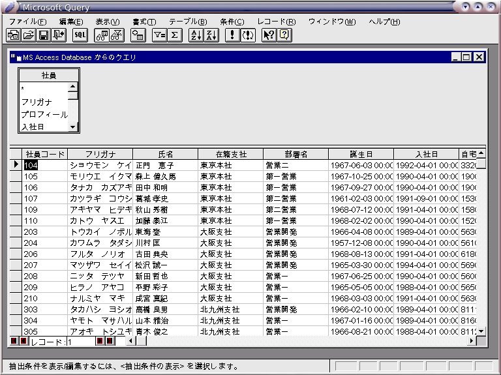Image resolution: width=501 pixels, height=375 pixels.
Task: Click the grid horizontal scrollbar right arrow
Action: point(472,341)
